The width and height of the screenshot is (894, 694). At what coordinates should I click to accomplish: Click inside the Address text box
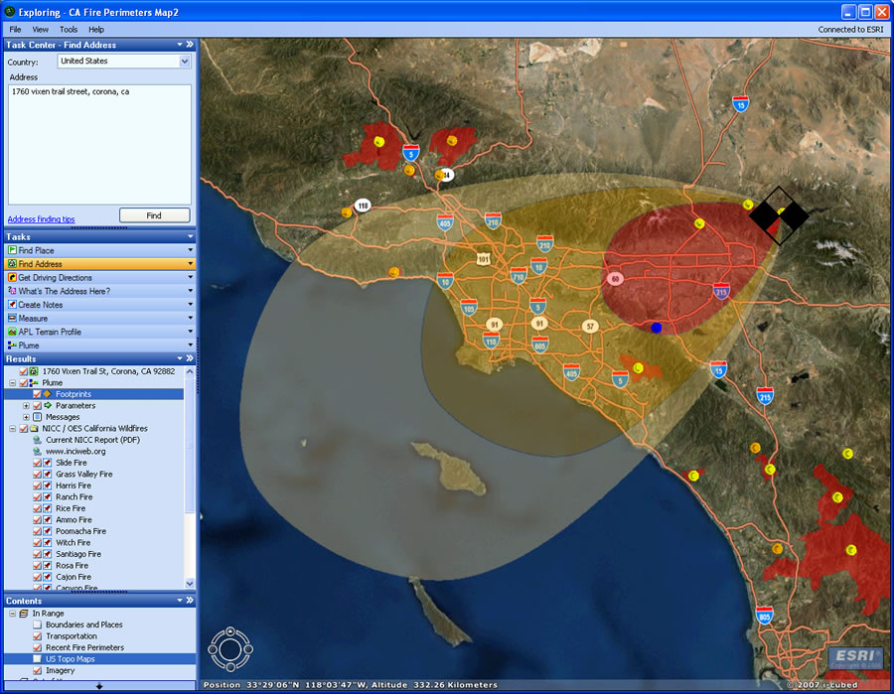(x=99, y=145)
